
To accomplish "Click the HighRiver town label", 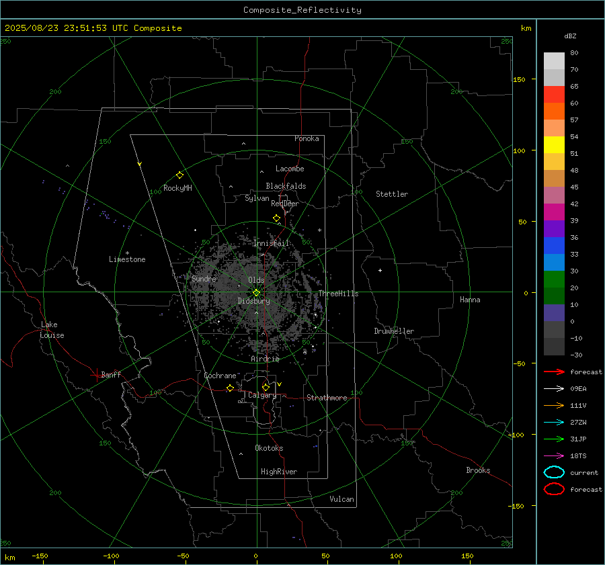I will tap(279, 472).
